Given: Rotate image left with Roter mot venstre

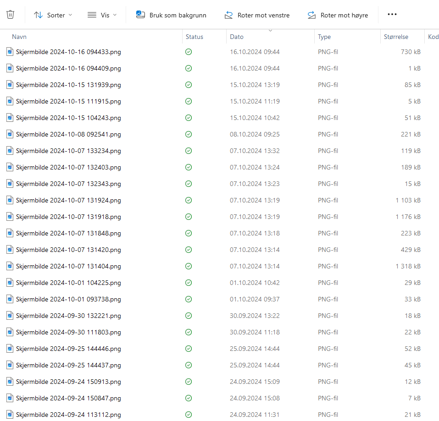Looking at the screenshot, I should 257,15.
